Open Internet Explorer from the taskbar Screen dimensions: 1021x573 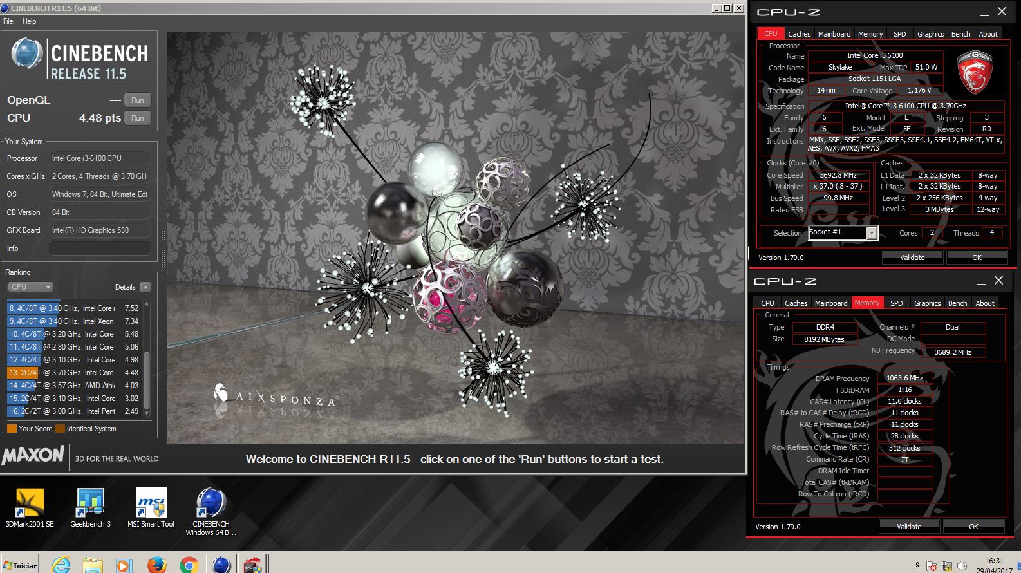(x=61, y=565)
